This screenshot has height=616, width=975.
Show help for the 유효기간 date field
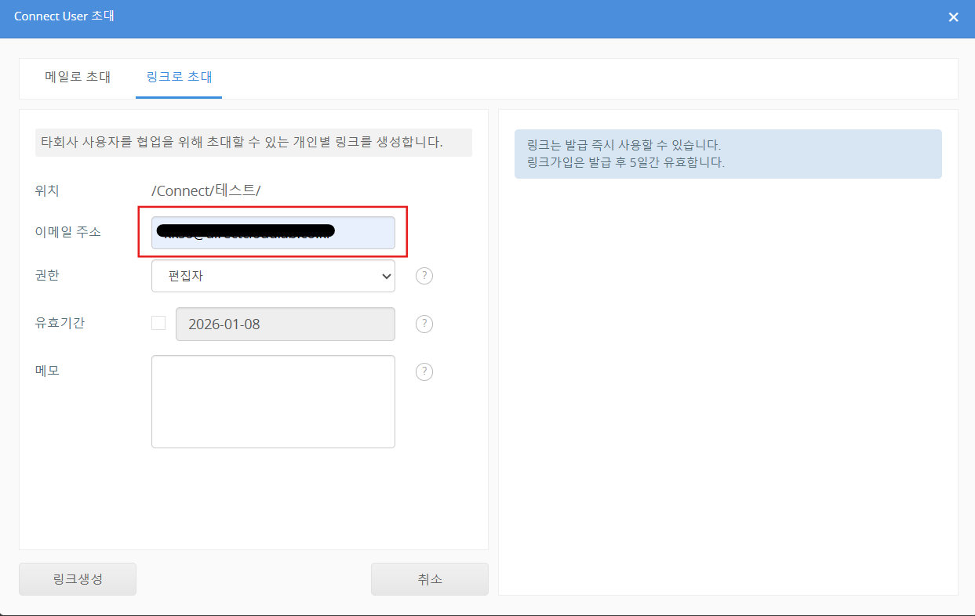424,324
